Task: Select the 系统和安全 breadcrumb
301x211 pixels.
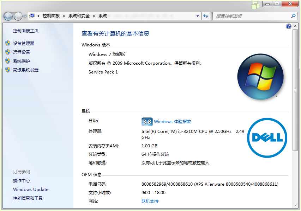Action: [x=79, y=16]
